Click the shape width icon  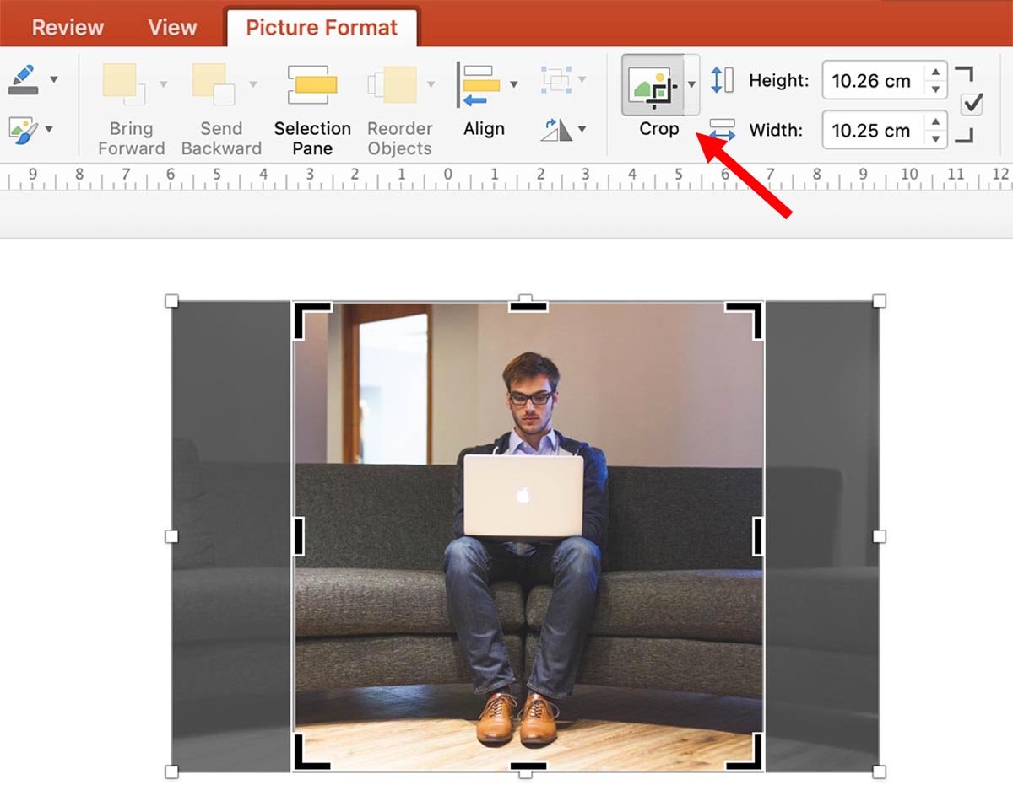tap(722, 130)
